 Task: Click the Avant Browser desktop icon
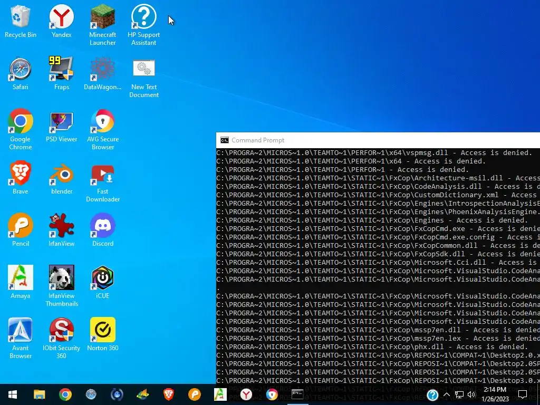21,339
